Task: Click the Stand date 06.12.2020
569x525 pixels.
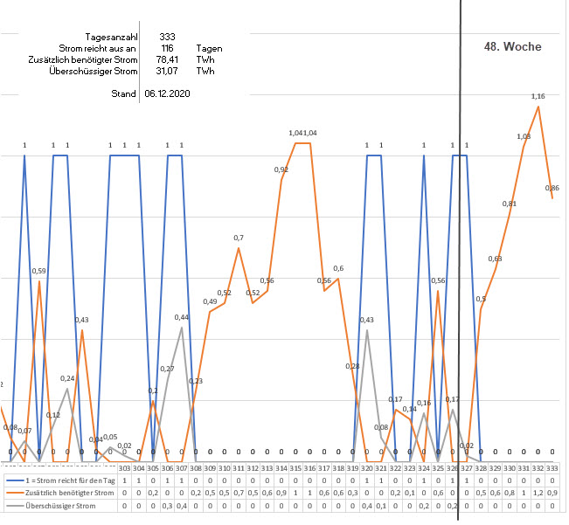Action: click(x=170, y=93)
